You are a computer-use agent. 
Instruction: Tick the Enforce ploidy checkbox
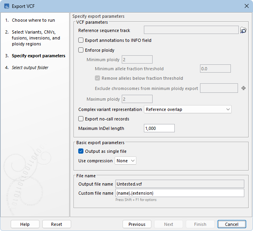click(81, 50)
